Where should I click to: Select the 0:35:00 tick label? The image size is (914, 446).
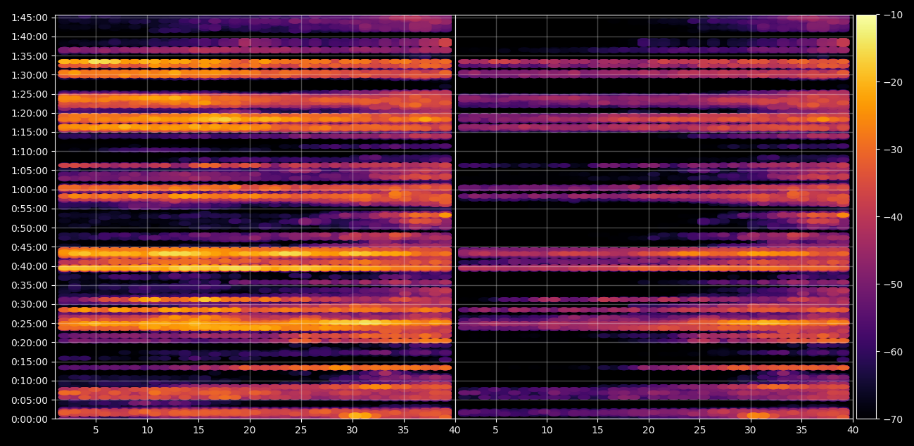click(x=30, y=285)
